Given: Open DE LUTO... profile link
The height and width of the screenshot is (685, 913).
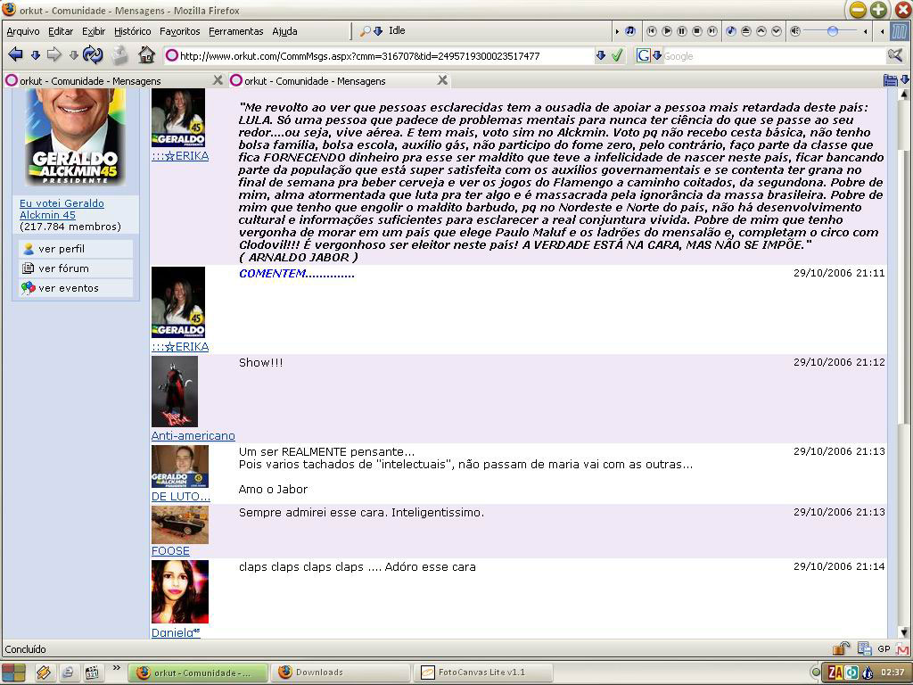Looking at the screenshot, I should tap(180, 496).
